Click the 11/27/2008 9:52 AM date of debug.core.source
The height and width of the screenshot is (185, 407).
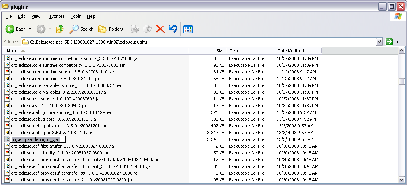(x=296, y=112)
